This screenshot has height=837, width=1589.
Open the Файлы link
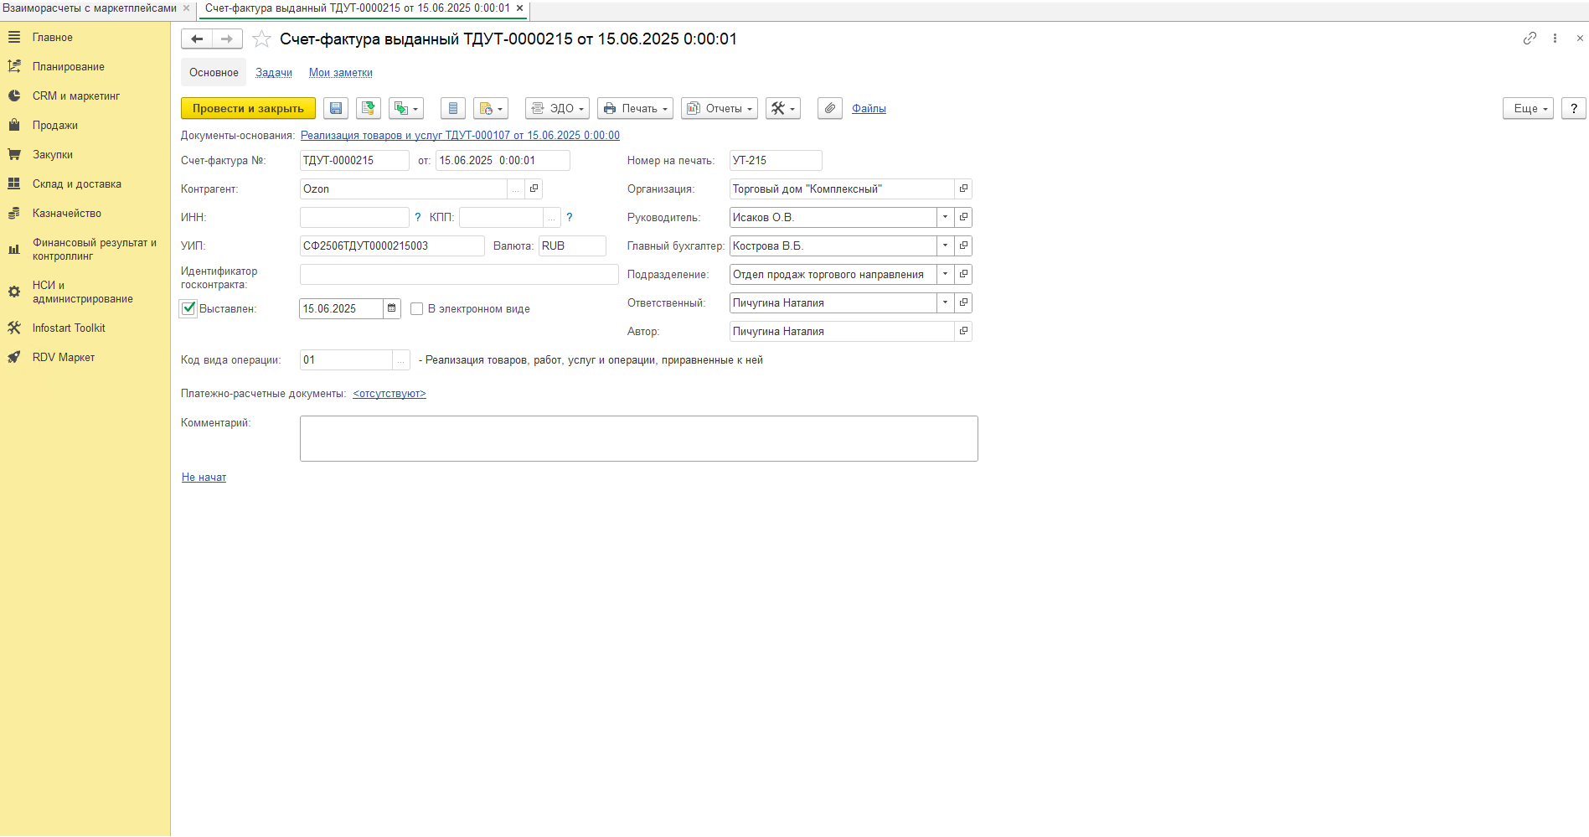tap(869, 108)
